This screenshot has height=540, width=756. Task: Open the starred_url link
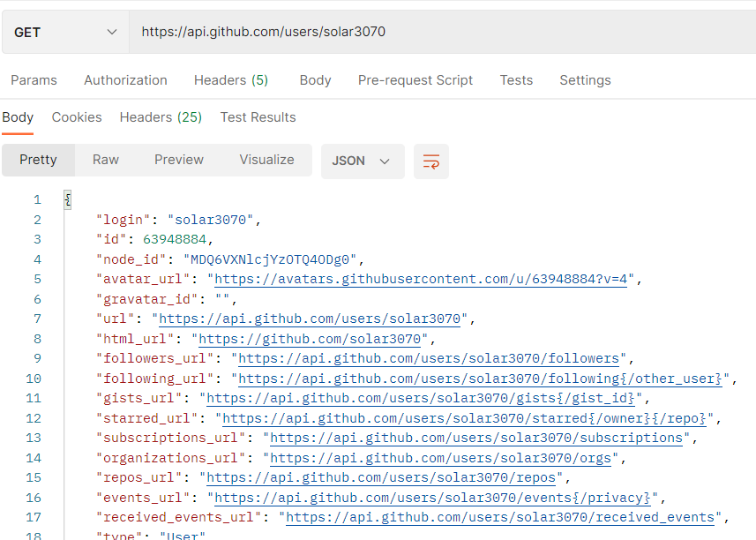(x=464, y=418)
